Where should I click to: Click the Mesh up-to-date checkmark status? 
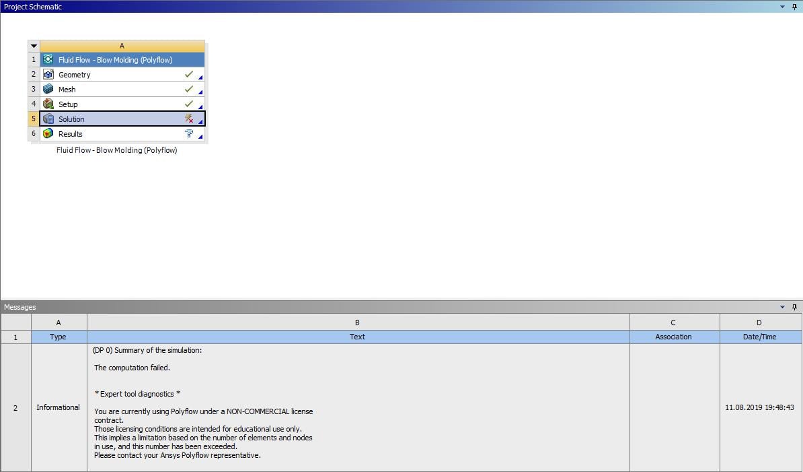pyautogui.click(x=189, y=89)
